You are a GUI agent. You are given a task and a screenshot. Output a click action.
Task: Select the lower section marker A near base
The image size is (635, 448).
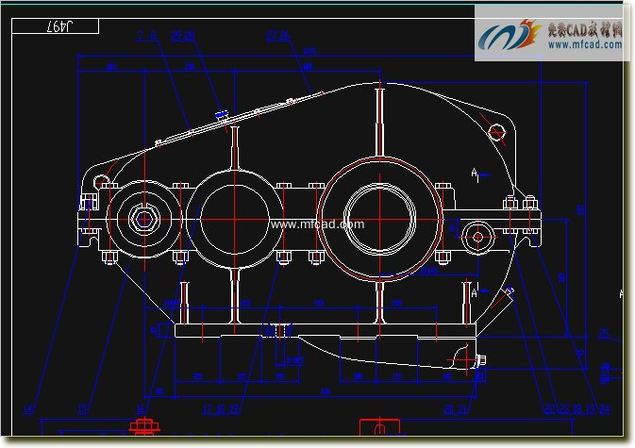(480, 291)
